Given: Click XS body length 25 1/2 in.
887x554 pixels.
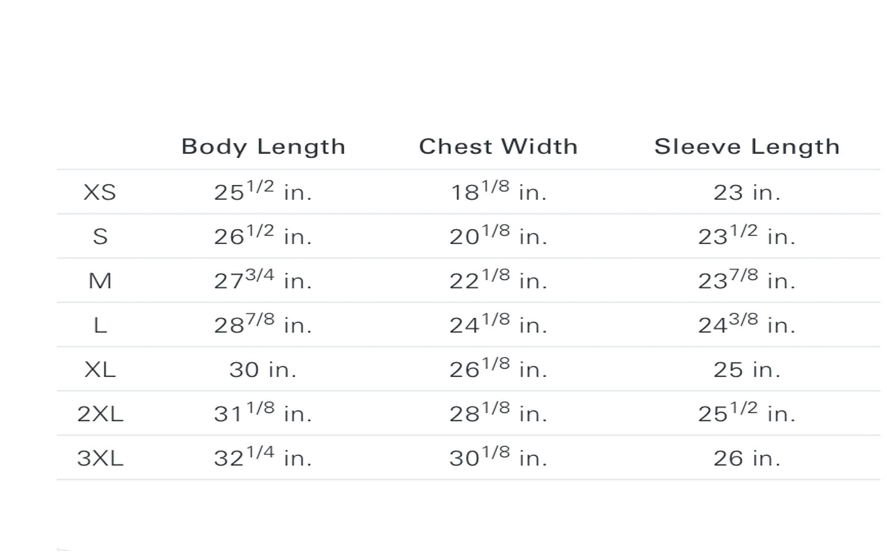Looking at the screenshot, I should coord(263,191).
